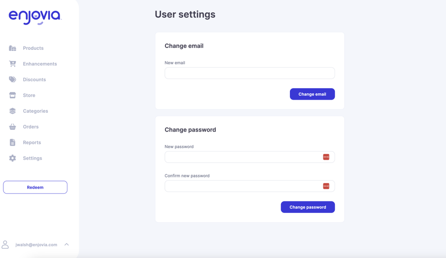
Task: Submit with the Change email button
Action: tap(312, 94)
